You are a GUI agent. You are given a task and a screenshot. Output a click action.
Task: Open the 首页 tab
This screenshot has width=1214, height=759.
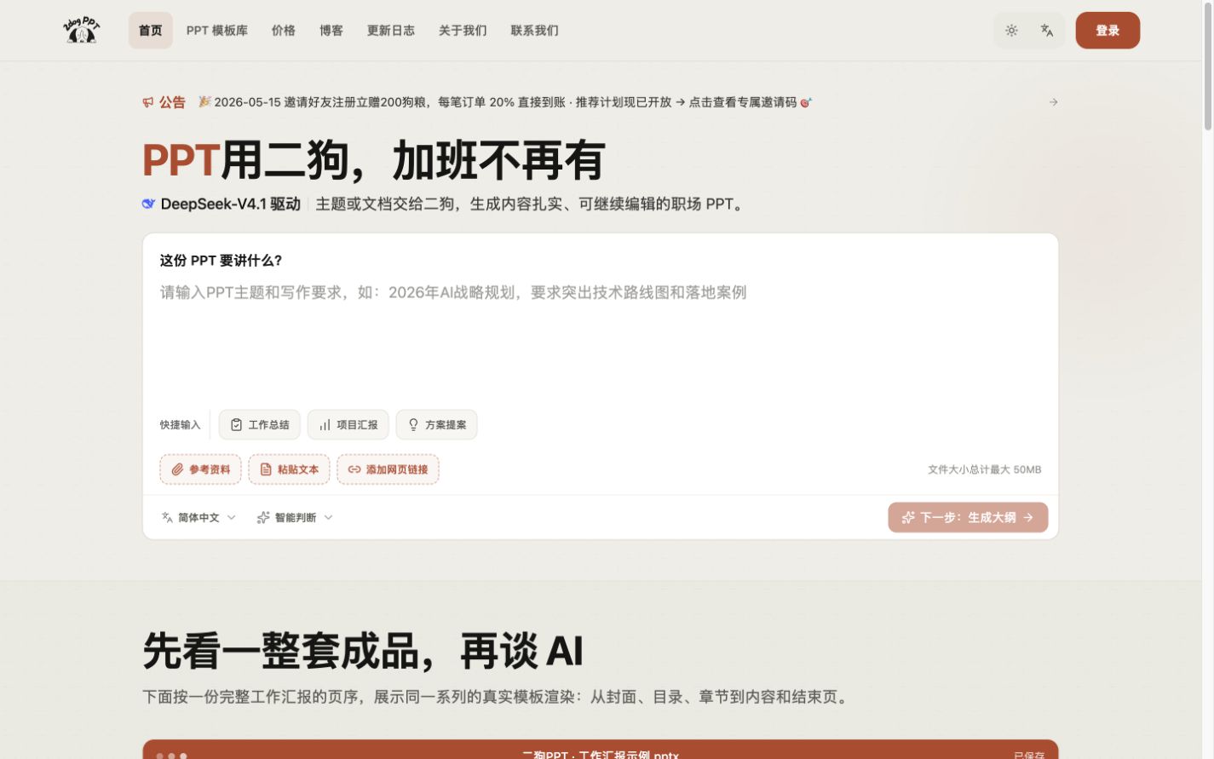151,31
